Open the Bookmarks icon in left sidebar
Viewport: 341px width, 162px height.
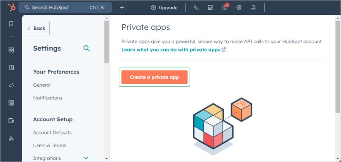pyautogui.click(x=11, y=24)
